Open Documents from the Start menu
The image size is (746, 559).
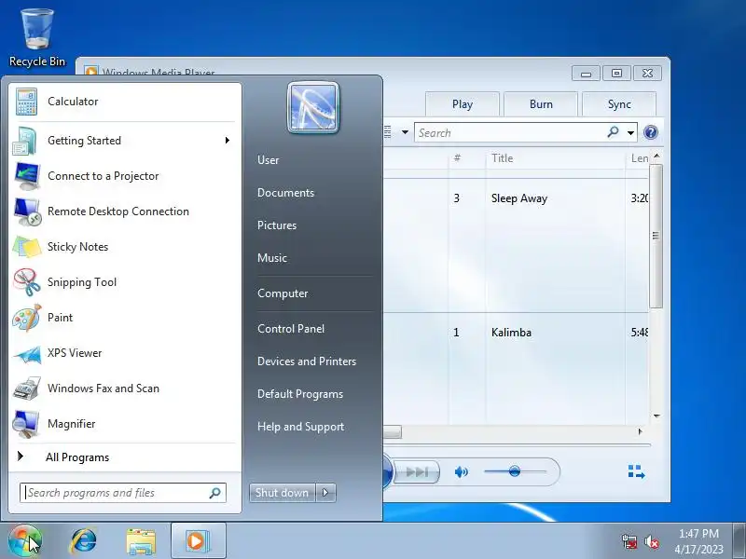point(286,193)
